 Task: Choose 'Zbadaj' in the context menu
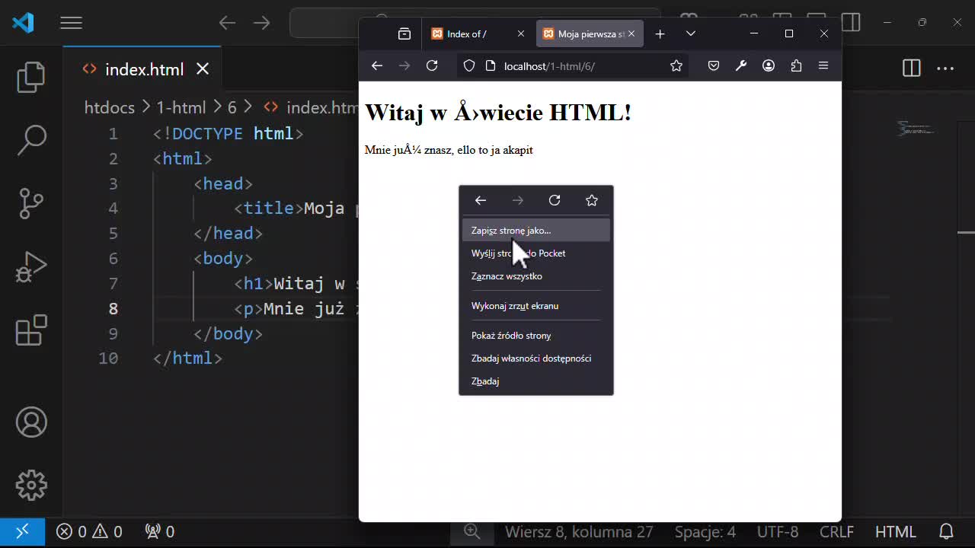pos(536,381)
